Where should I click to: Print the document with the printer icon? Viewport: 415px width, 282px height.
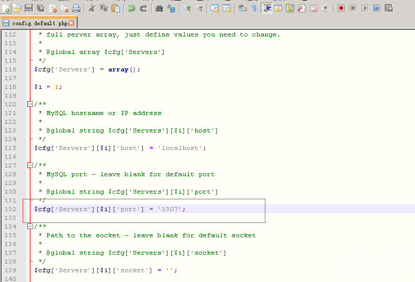[76, 8]
